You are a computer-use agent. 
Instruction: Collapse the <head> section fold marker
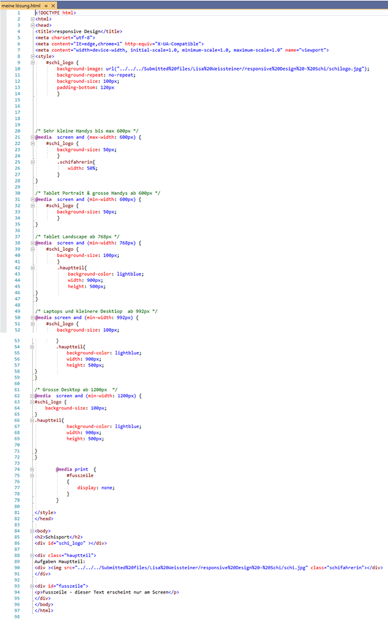(32, 25)
